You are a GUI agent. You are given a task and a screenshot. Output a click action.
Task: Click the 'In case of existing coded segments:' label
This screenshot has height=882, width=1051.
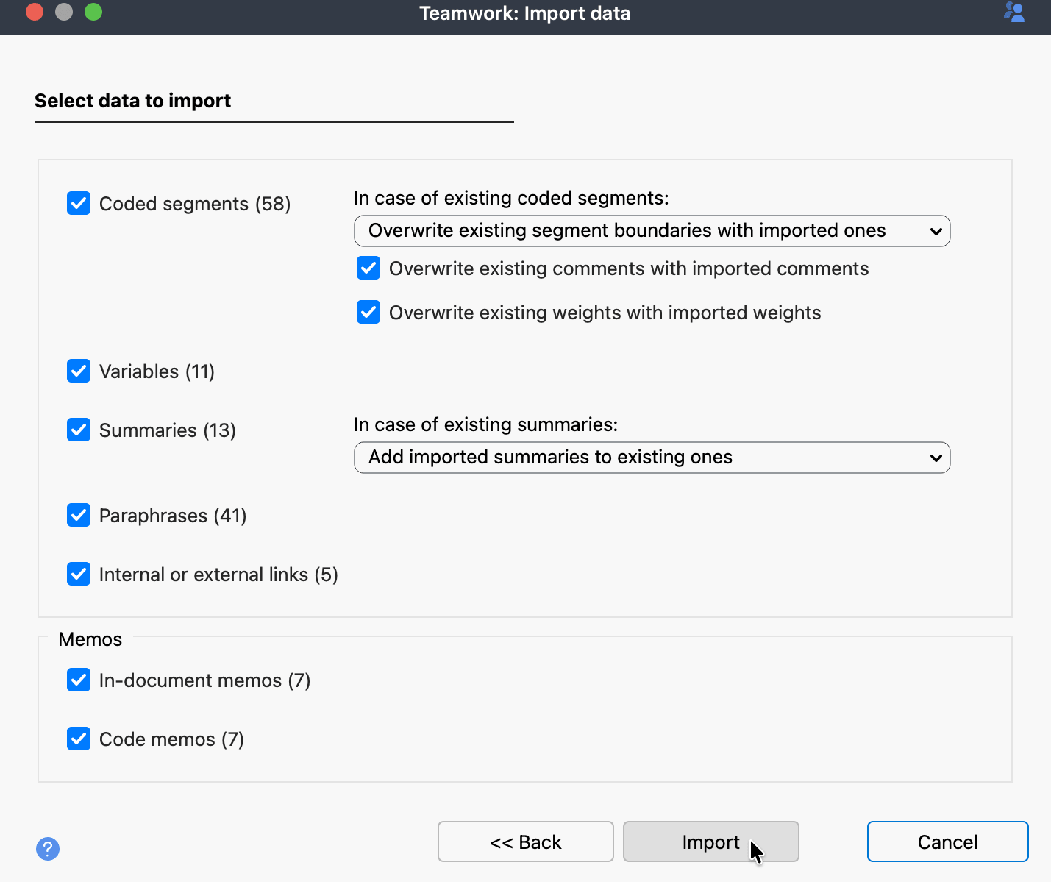511,198
